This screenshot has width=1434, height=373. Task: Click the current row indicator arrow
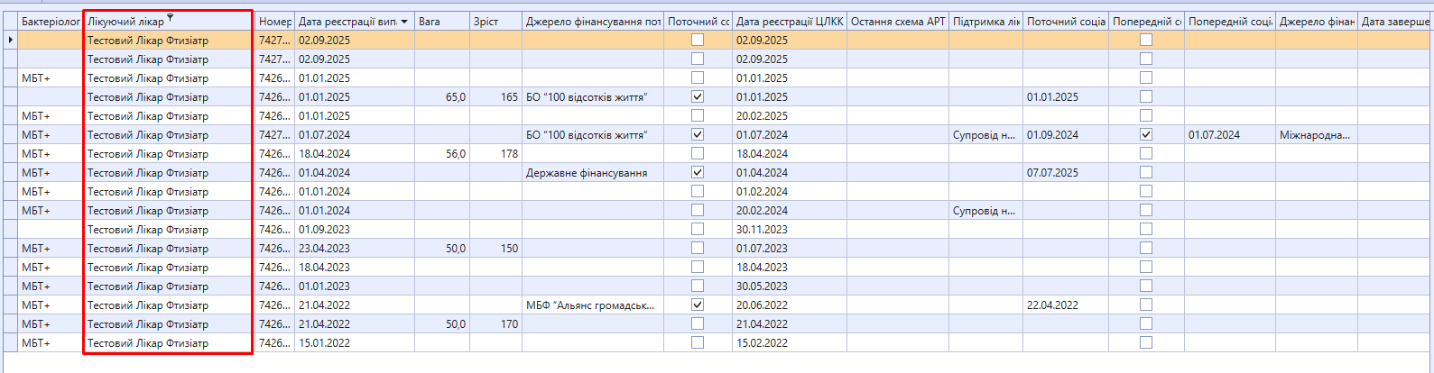(10, 40)
